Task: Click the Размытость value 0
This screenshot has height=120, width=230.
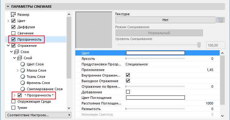Action: (212, 109)
